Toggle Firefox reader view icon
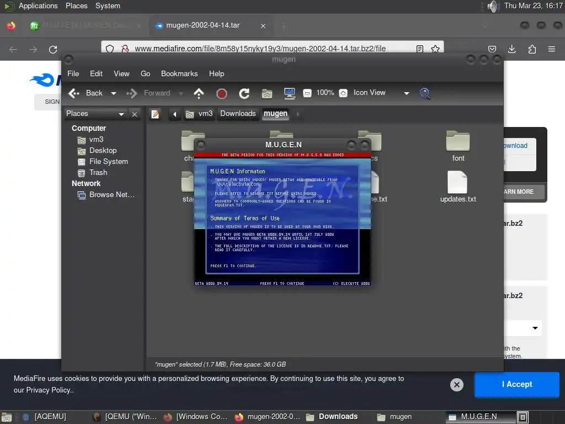This screenshot has height=424, width=565. [420, 49]
